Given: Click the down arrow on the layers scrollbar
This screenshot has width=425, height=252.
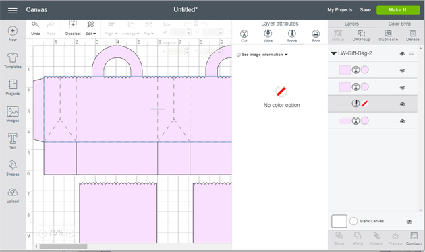Looking at the screenshot, I should click(x=420, y=210).
